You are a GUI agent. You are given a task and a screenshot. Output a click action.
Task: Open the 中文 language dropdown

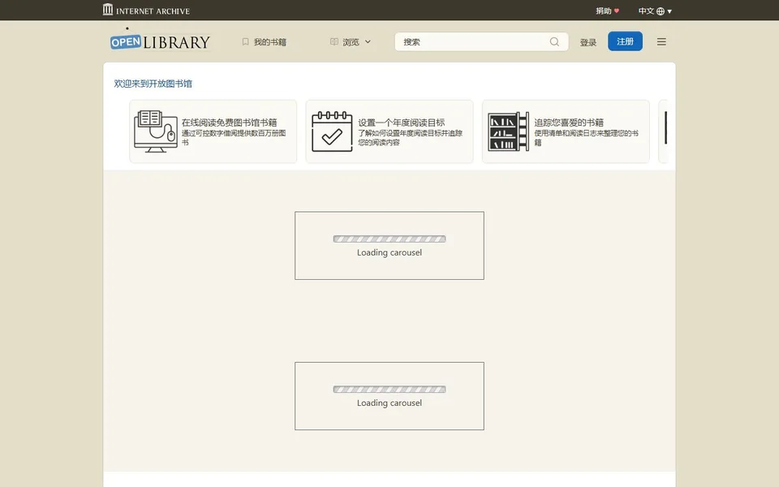point(655,11)
